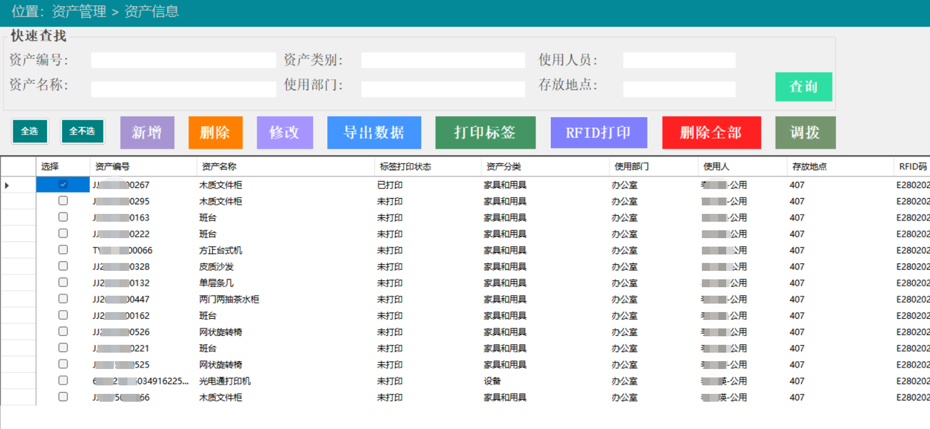Viewport: 930px width, 429px height.
Task: Tick the checkbox for the 方正台式机 row
Action: point(63,250)
